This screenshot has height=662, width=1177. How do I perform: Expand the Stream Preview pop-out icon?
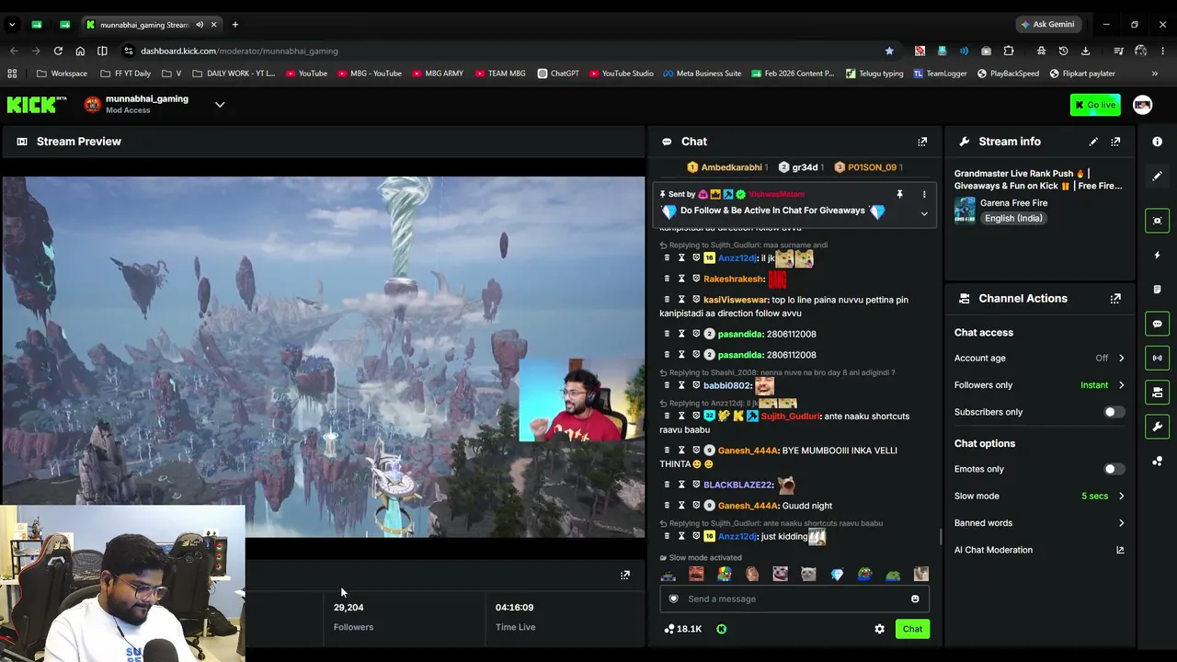click(625, 575)
